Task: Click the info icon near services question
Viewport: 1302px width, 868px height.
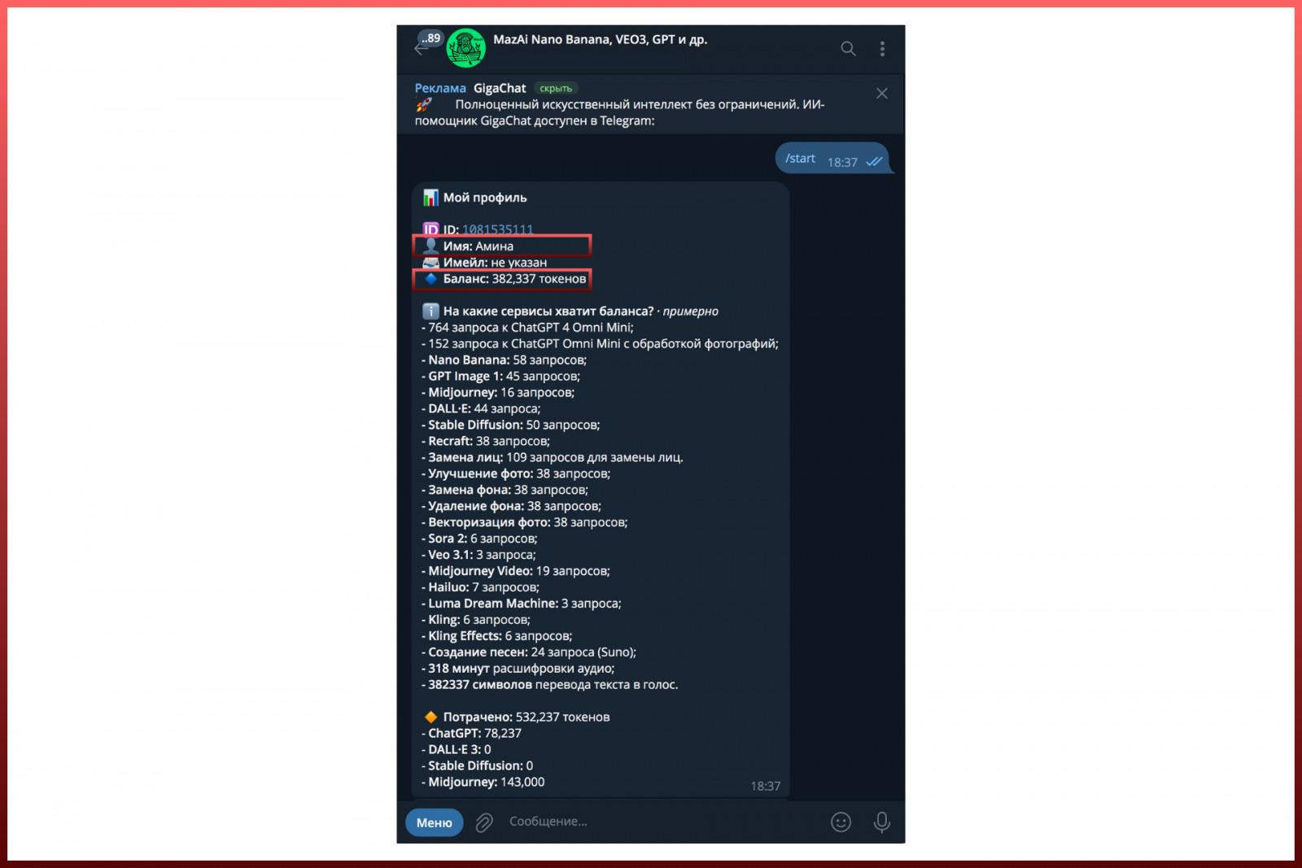Action: tap(431, 312)
